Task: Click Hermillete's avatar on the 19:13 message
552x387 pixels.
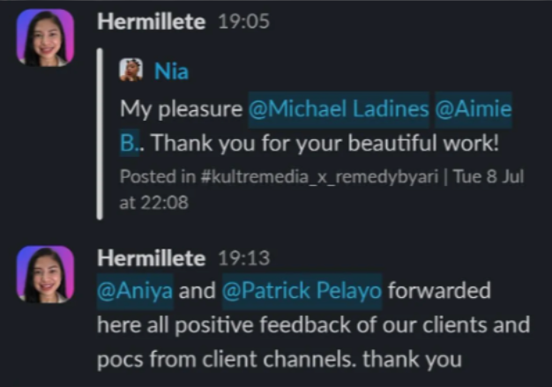Action: [x=45, y=274]
